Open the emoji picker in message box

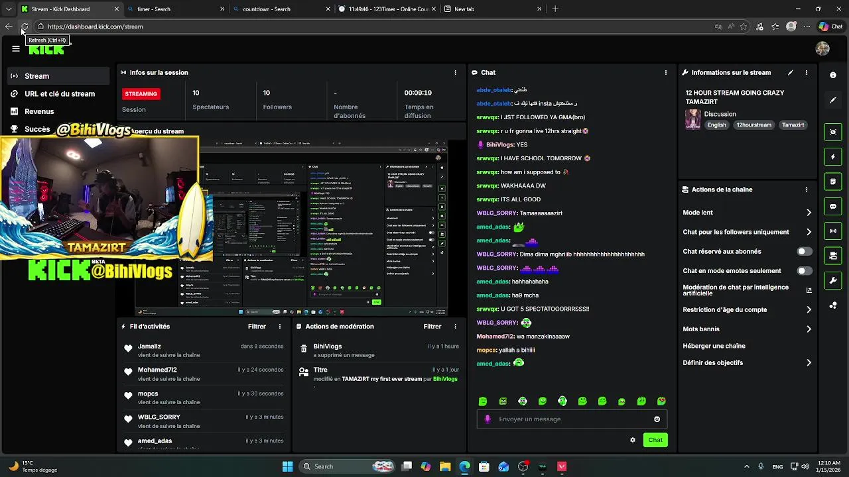[657, 419]
